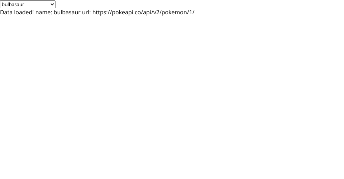Click the chevron arrow of the bulbasaur select

pos(52,4)
